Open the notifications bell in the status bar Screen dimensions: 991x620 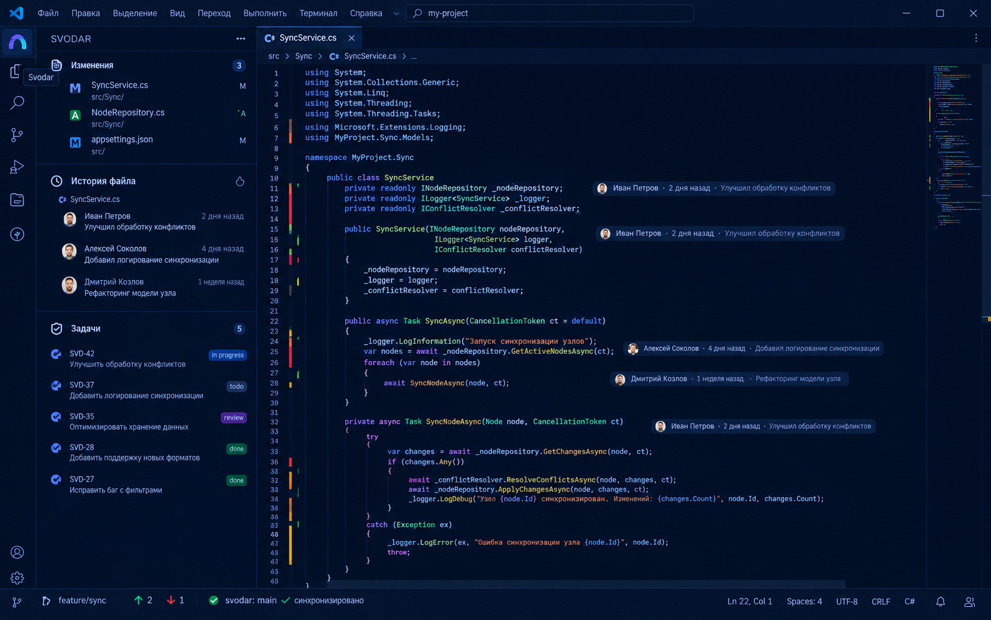[940, 601]
